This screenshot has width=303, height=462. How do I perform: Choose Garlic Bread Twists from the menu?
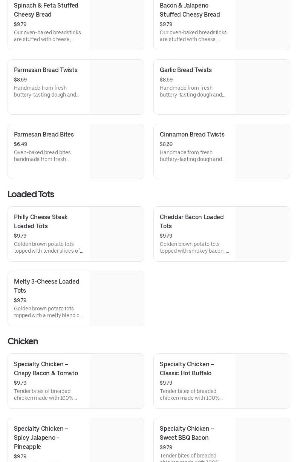click(x=185, y=70)
